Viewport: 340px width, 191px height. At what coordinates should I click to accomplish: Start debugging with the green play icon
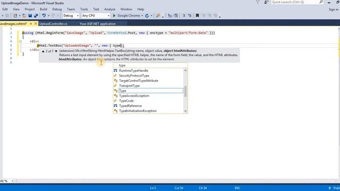tap(114, 15)
